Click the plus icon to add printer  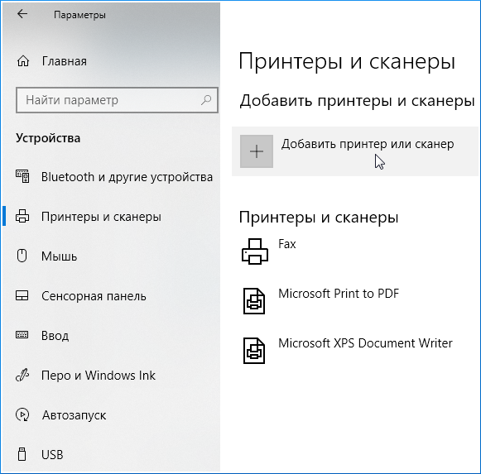(257, 151)
